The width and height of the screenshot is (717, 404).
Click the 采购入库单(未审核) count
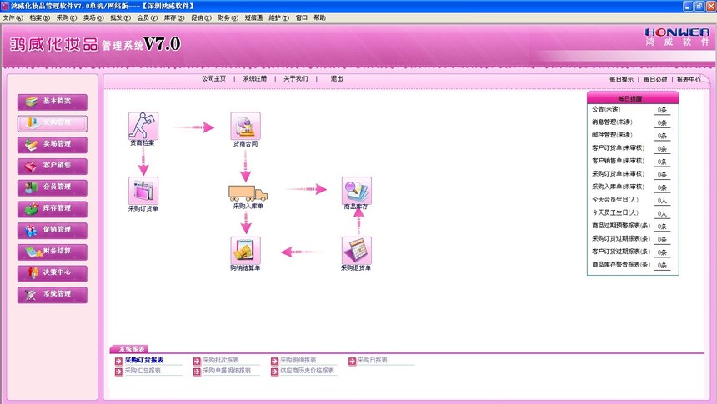coord(662,187)
